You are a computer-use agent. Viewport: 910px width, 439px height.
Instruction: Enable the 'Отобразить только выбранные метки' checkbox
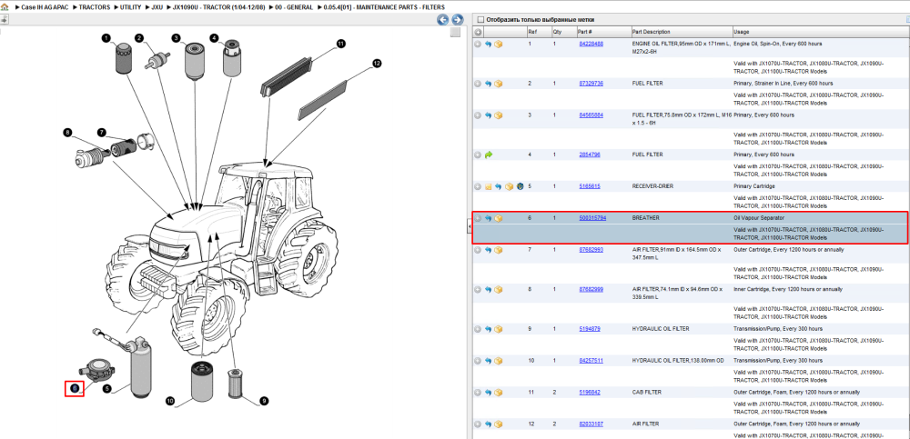(480, 20)
